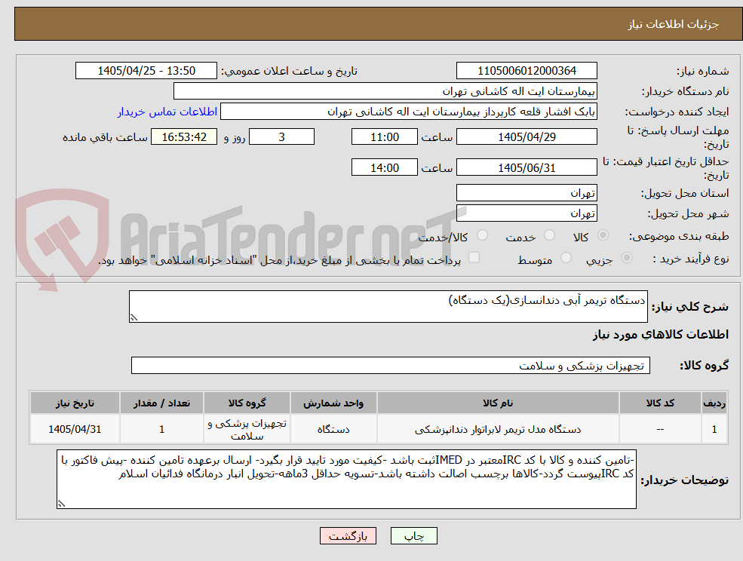743x561 pixels.
Task: Select the کالا radio button
Action: [x=603, y=235]
